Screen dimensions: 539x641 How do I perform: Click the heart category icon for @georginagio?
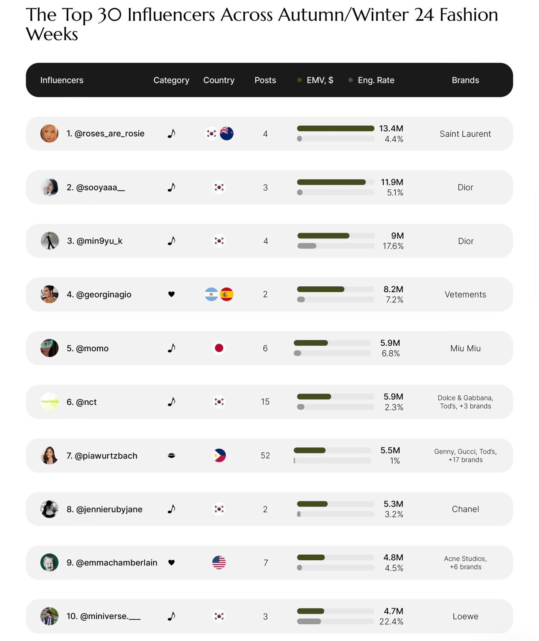172,294
